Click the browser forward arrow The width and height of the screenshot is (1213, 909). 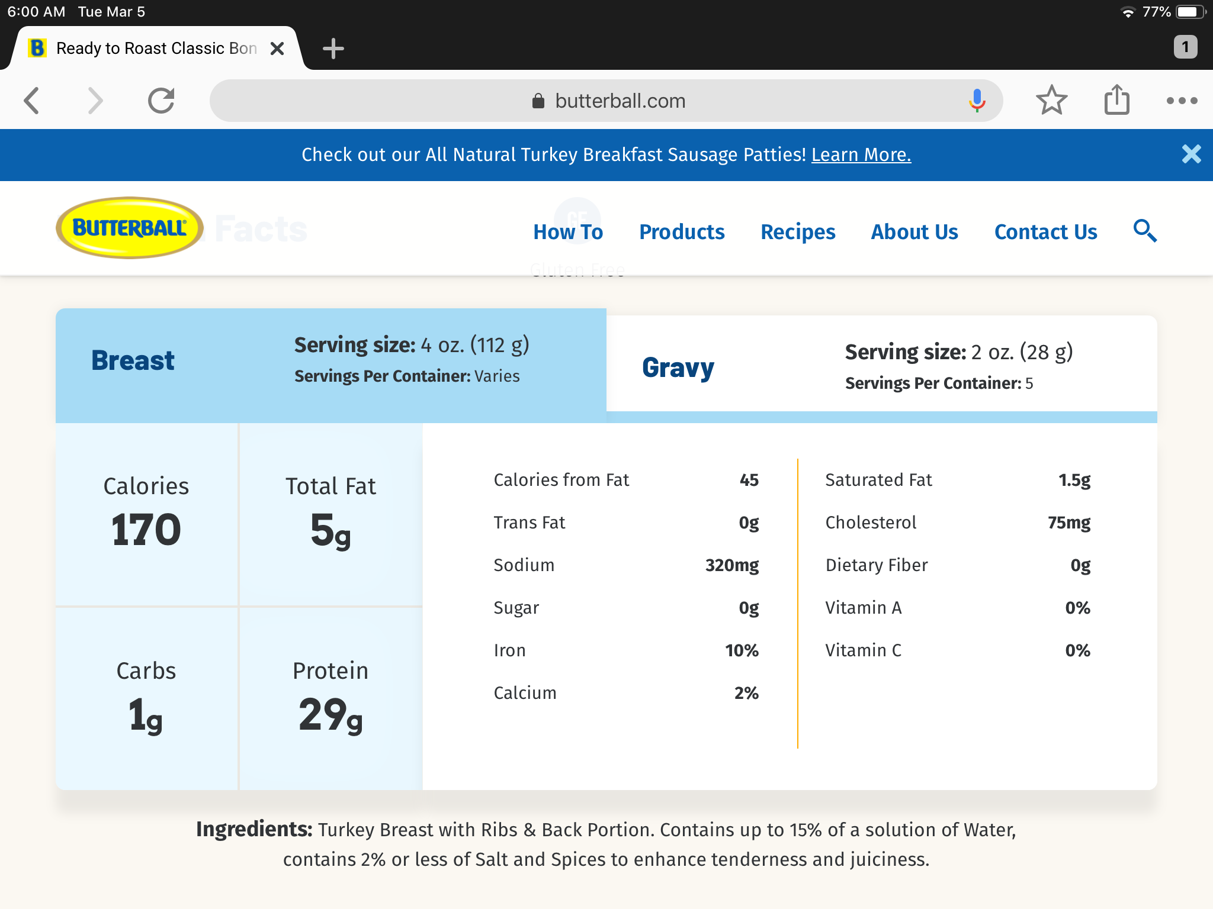point(95,101)
